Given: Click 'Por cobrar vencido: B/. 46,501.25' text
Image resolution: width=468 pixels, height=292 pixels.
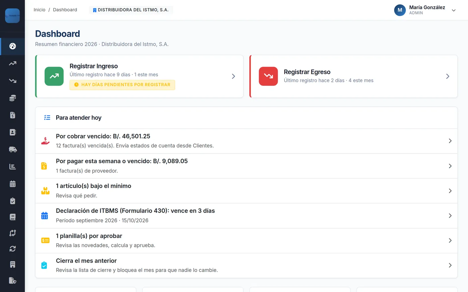Looking at the screenshot, I should click(103, 136).
